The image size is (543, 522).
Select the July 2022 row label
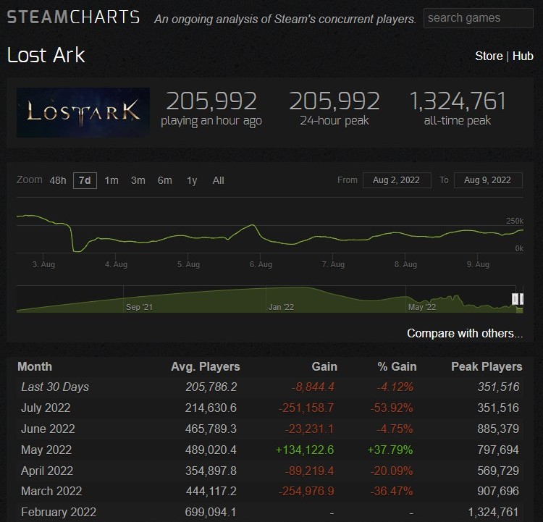46,408
